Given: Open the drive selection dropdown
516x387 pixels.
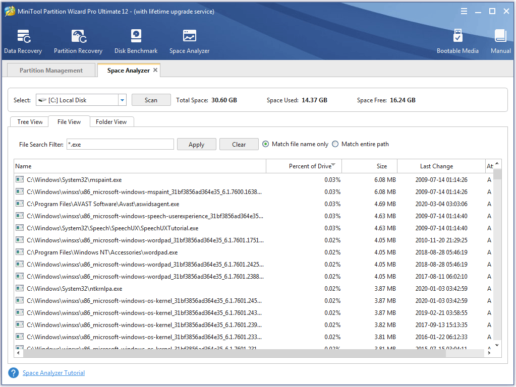Looking at the screenshot, I should click(x=122, y=100).
